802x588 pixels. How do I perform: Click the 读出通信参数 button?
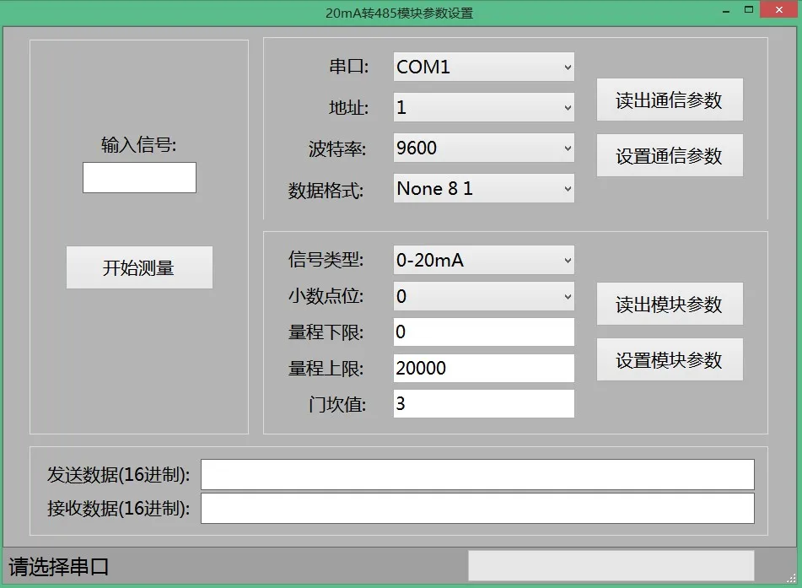click(670, 100)
